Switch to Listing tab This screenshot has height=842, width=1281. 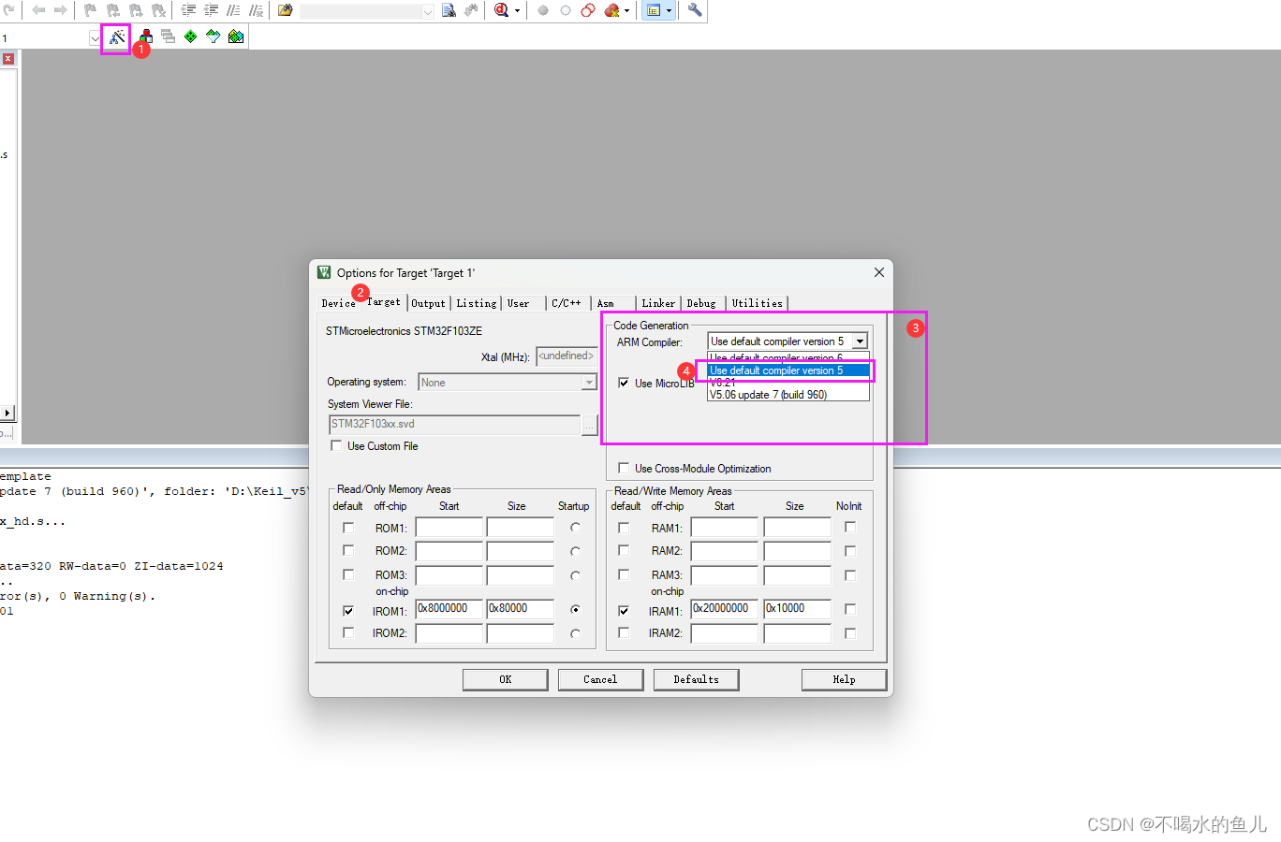click(x=477, y=303)
